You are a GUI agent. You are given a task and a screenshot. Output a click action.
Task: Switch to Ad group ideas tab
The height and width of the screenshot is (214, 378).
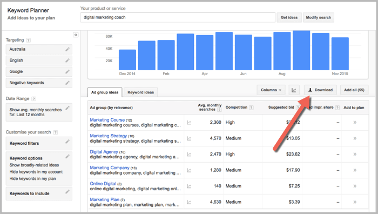click(105, 92)
